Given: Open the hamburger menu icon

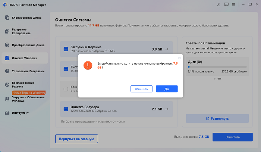Looking at the screenshot, I should point(233,5).
